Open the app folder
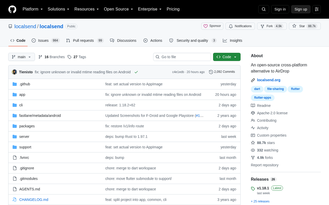The height and width of the screenshot is (205, 329). [22, 95]
